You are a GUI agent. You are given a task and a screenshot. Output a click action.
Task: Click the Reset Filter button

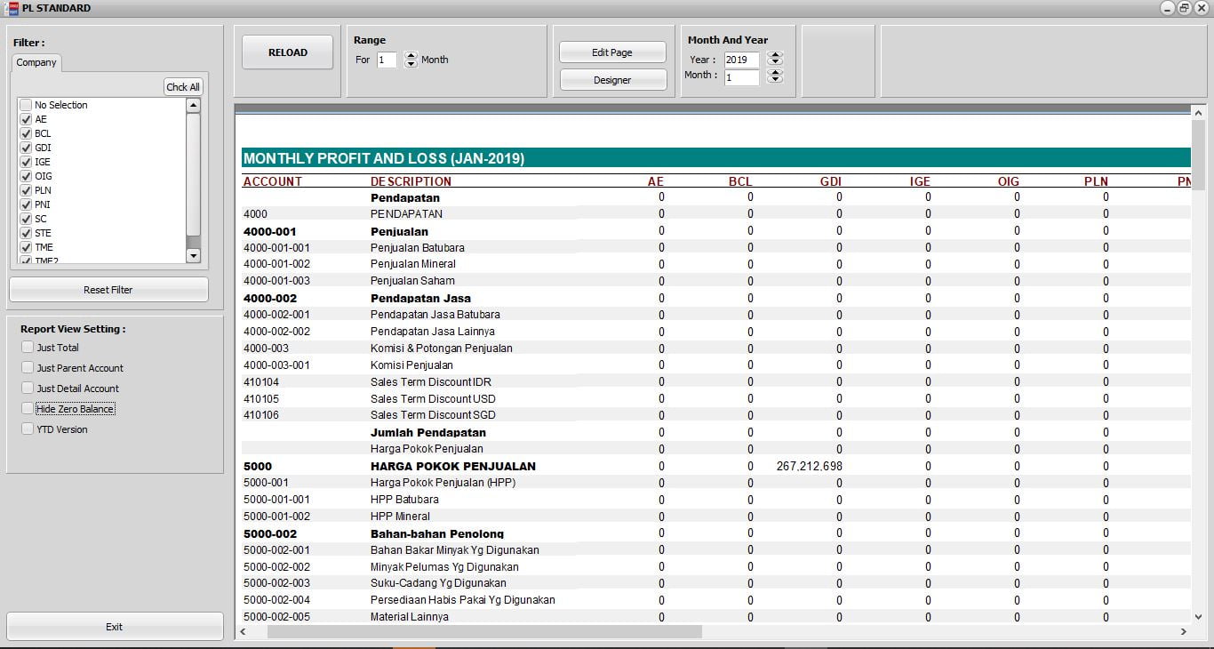click(x=108, y=290)
